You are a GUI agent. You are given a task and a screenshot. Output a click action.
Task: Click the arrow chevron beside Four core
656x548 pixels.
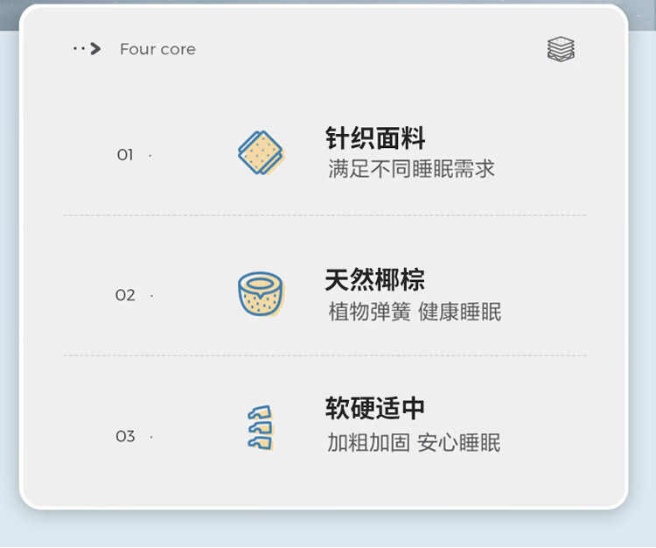point(96,48)
